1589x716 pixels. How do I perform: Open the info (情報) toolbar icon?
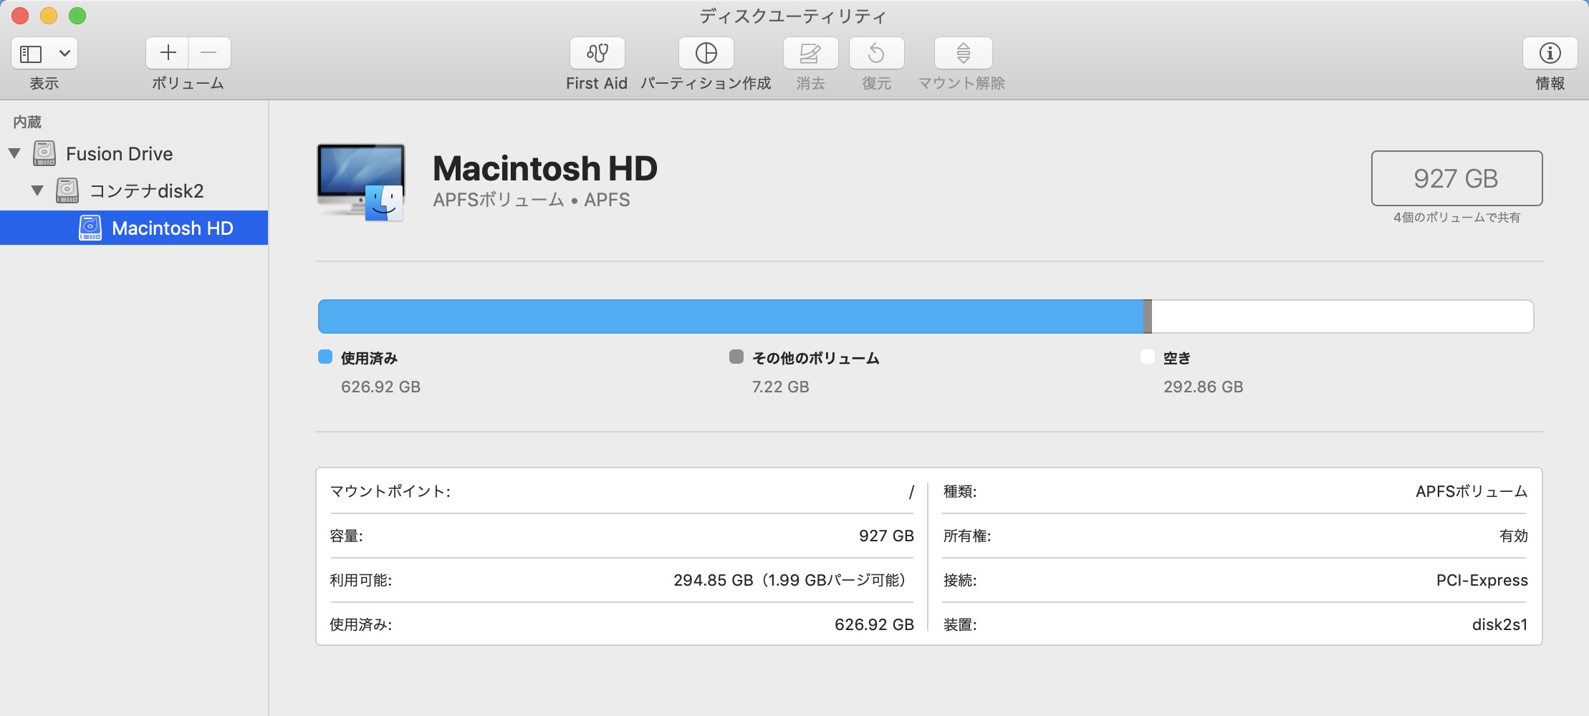1550,53
